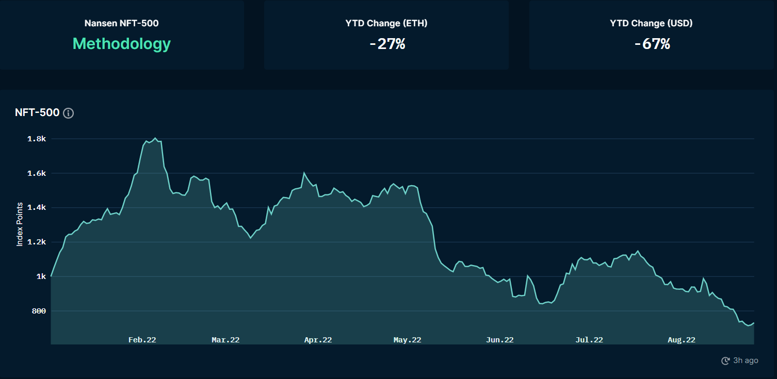This screenshot has width=777, height=379.
Task: Click the Aug.22 date marker
Action: coord(681,340)
